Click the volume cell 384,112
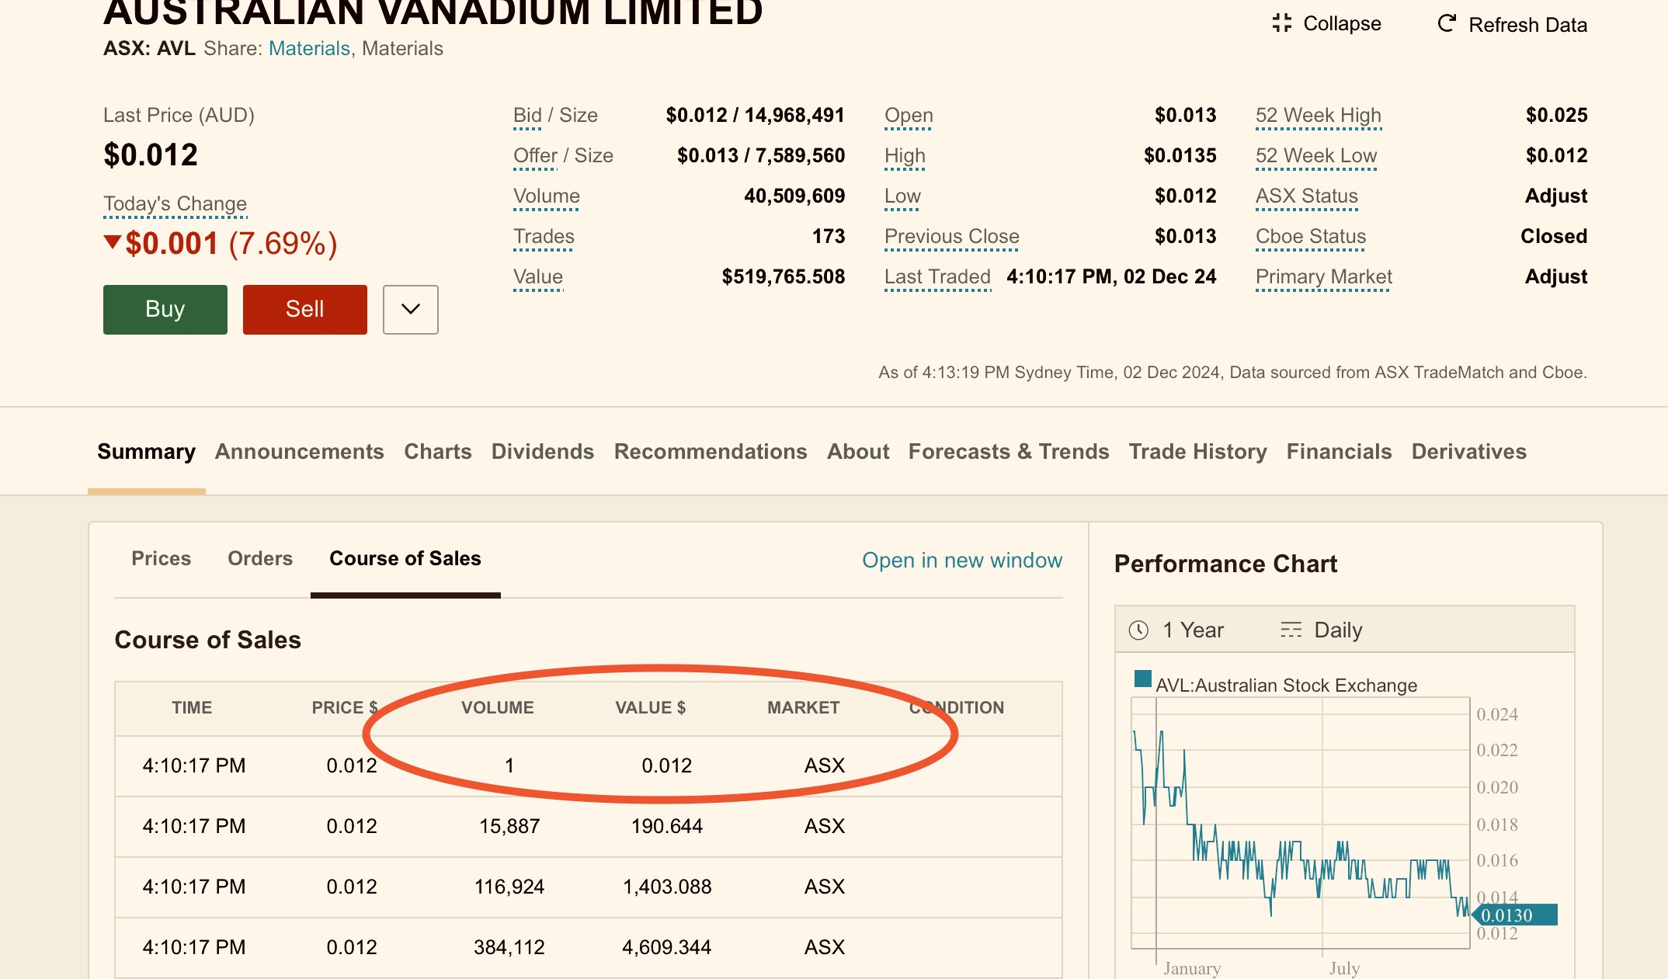This screenshot has width=1668, height=979. click(x=509, y=947)
